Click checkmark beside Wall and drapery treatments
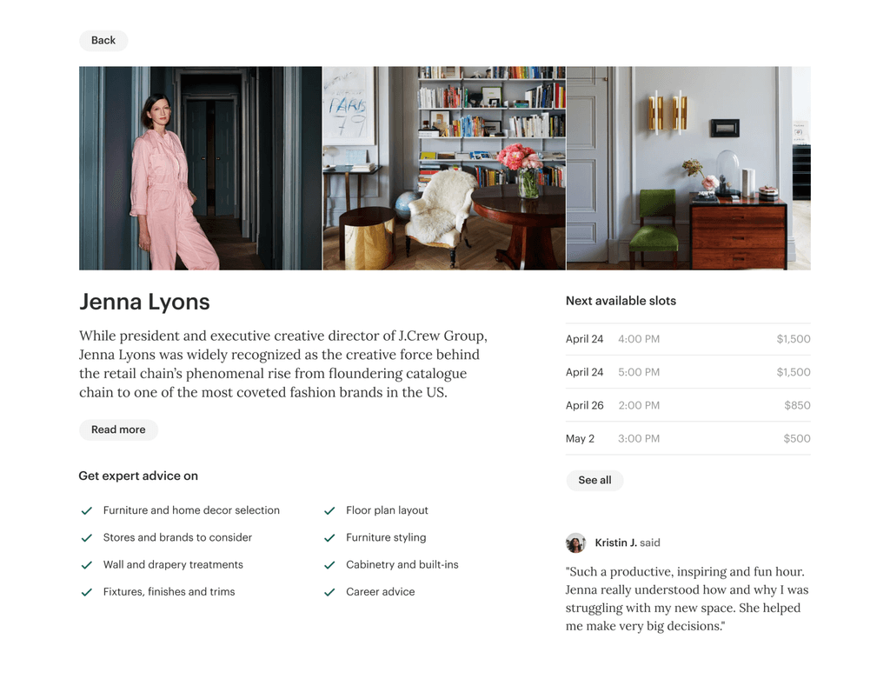The height and width of the screenshot is (679, 890). [87, 565]
